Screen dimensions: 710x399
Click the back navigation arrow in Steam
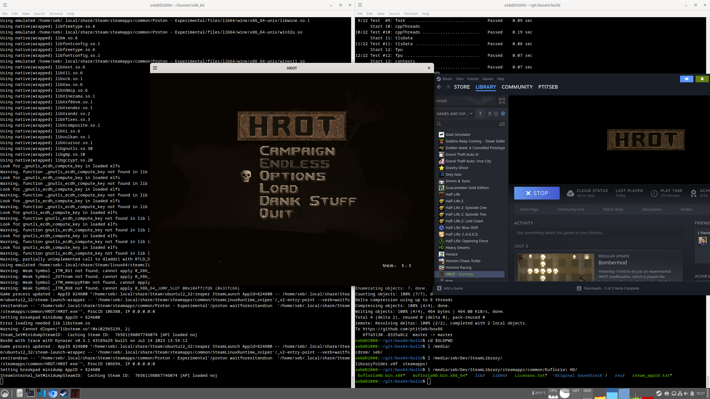pyautogui.click(x=440, y=87)
